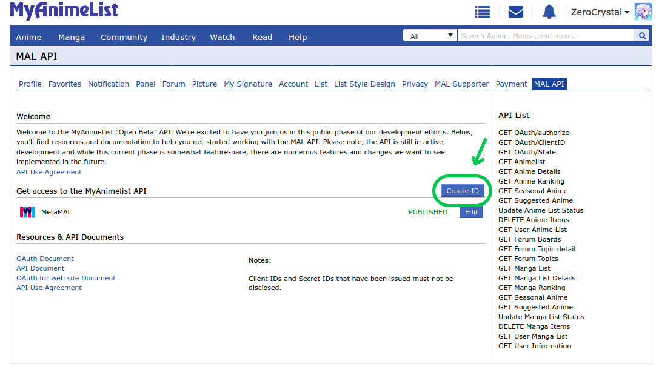Open messages envelope icon
This screenshot has width=656, height=367.
tap(515, 12)
